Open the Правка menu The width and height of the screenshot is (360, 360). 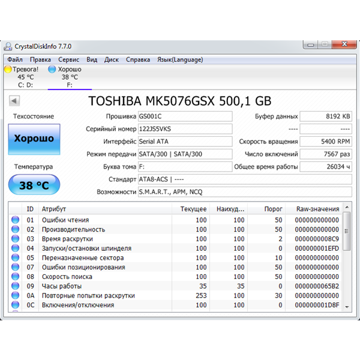click(40, 59)
